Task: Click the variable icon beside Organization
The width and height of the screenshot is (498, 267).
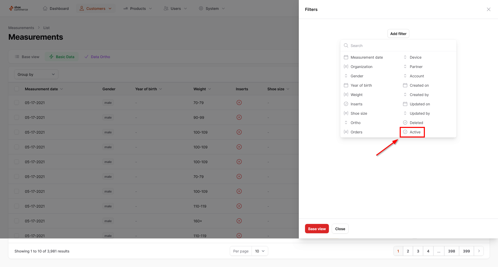Action: 346,66
